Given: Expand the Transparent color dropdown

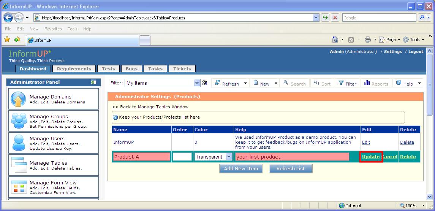Looking at the screenshot, I should point(229,157).
